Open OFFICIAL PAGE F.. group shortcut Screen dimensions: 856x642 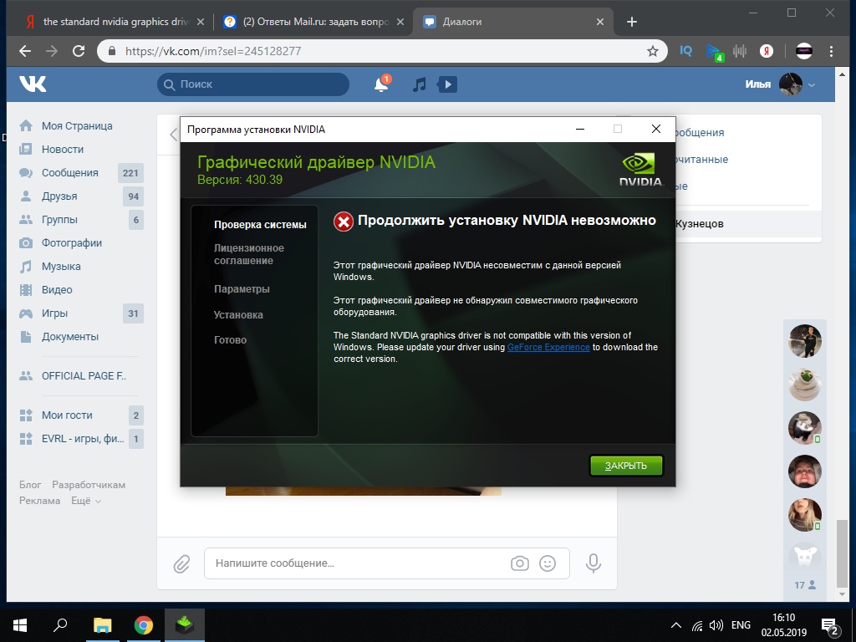coord(84,375)
